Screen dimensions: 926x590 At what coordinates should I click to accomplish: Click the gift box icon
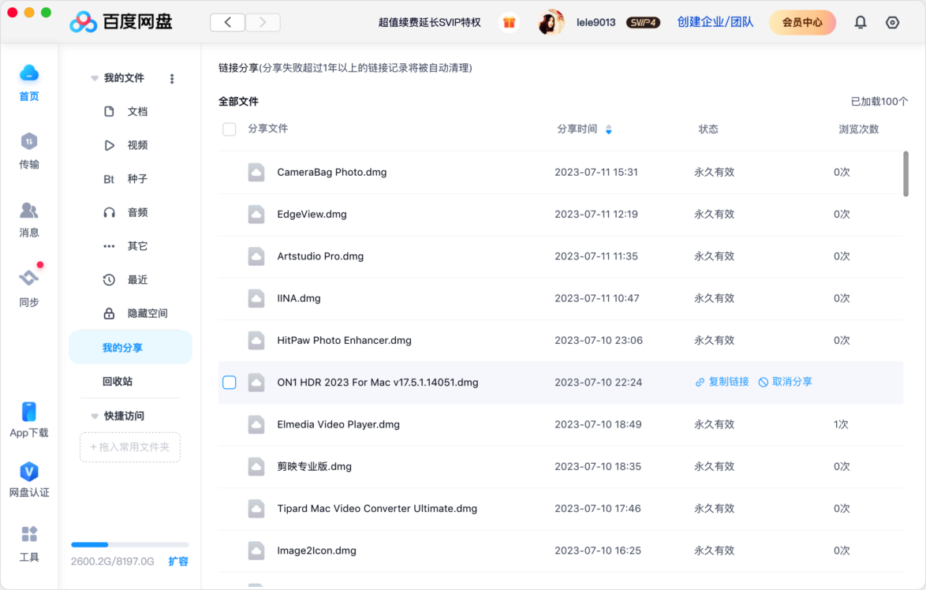click(510, 23)
